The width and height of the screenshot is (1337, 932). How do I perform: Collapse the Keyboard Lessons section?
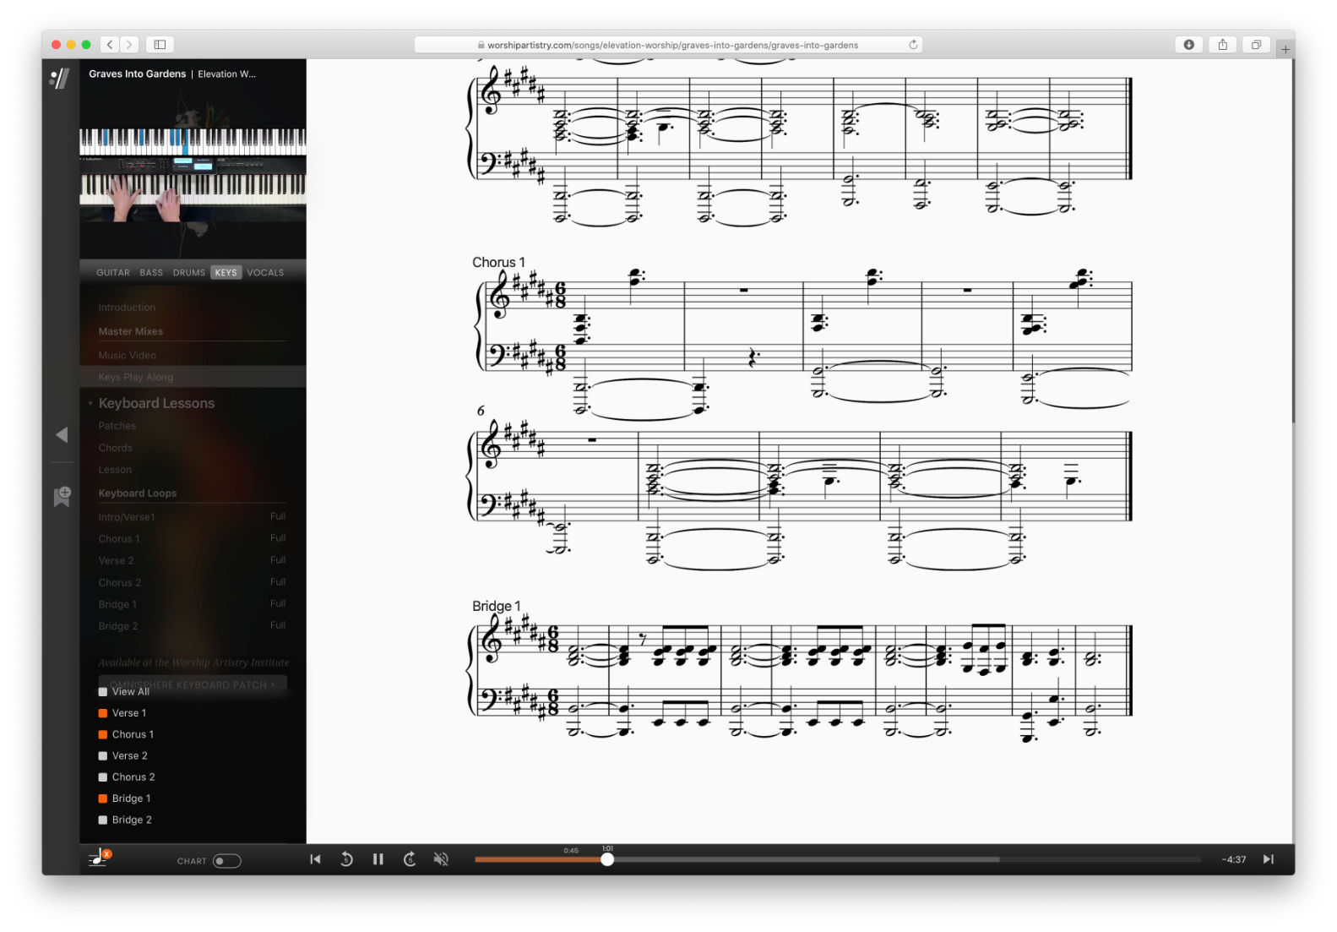pyautogui.click(x=90, y=403)
